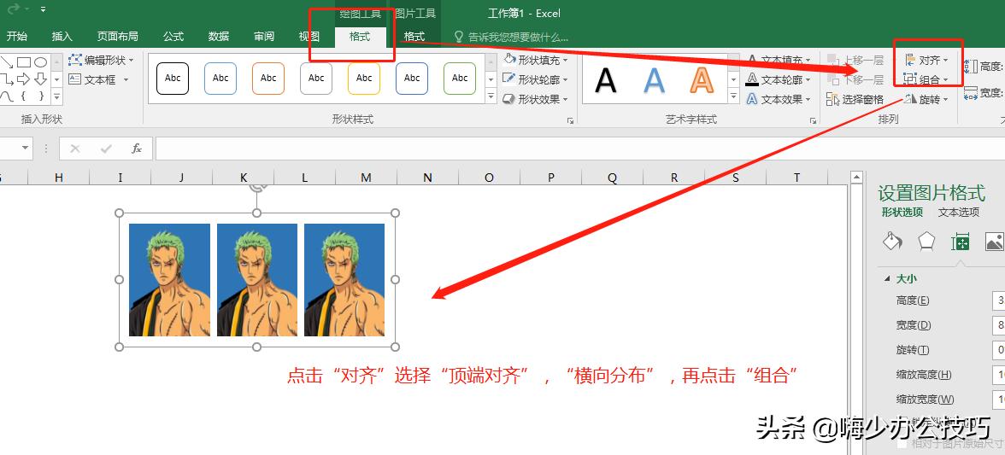1005x455 pixels.
Task: Open the Text Effects (文本效果) dropdown arrow
Action: (808, 99)
